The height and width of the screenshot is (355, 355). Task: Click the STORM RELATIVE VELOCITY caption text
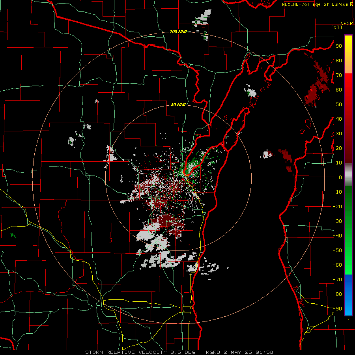pos(126,352)
